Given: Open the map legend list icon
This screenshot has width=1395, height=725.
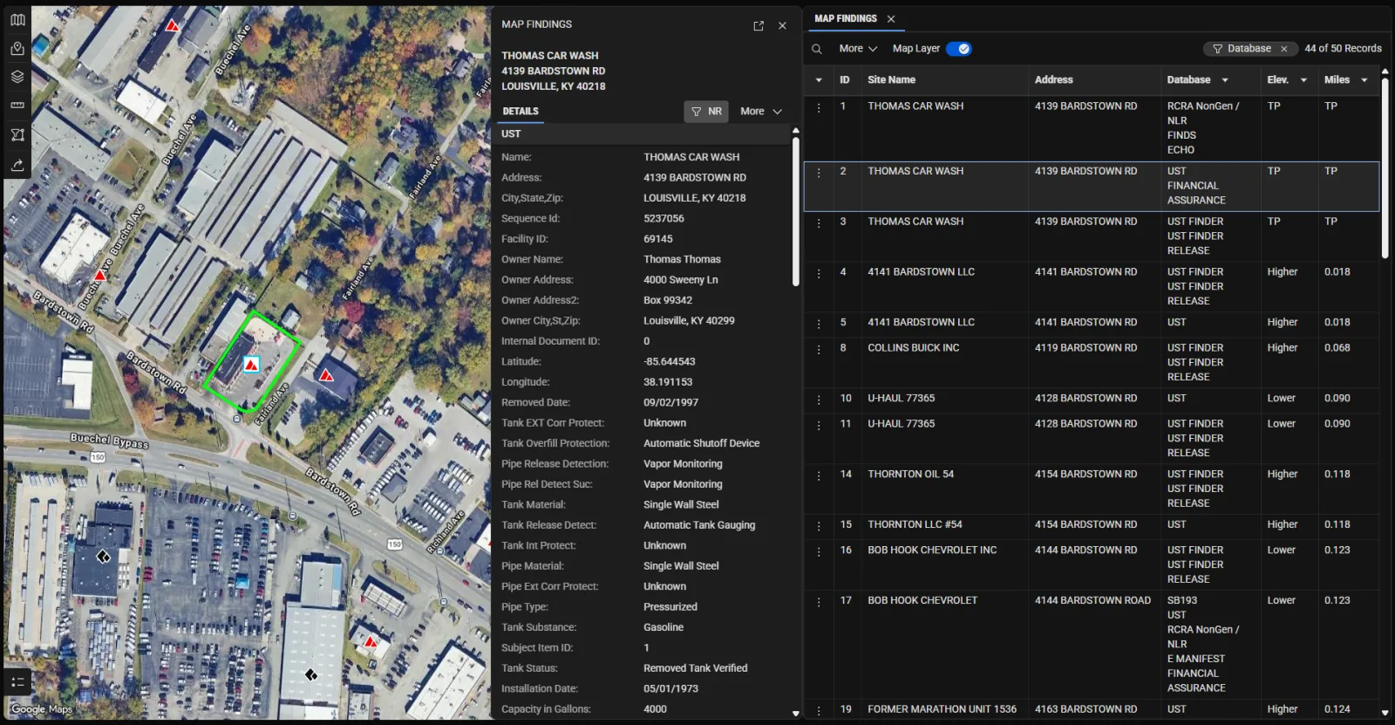Looking at the screenshot, I should (x=17, y=681).
